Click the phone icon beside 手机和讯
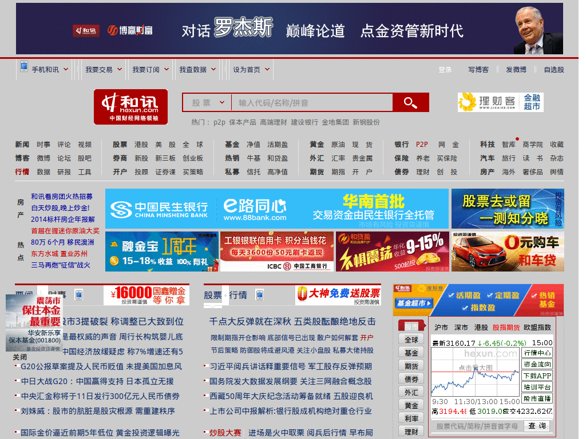The height and width of the screenshot is (439, 586). coord(24,66)
